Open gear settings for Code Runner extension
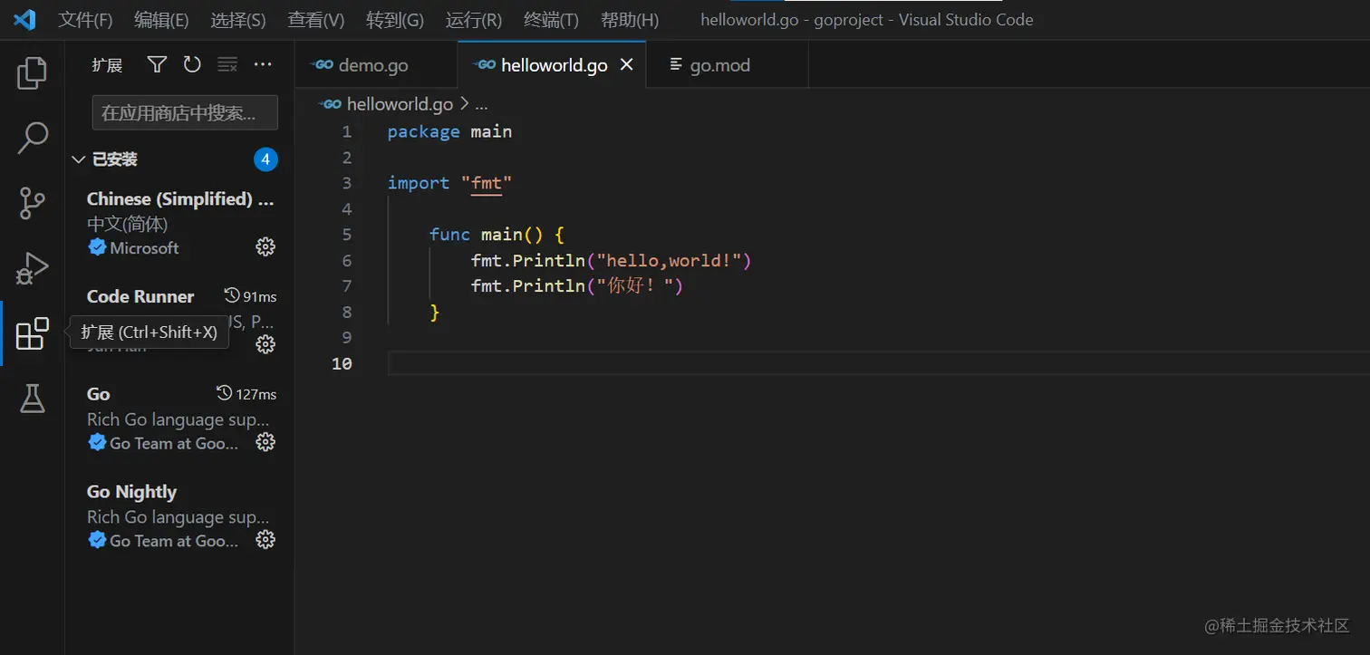Screen dimensions: 1370x655 click(265, 344)
